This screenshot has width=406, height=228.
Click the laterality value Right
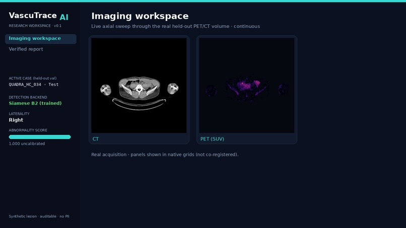(x=16, y=120)
